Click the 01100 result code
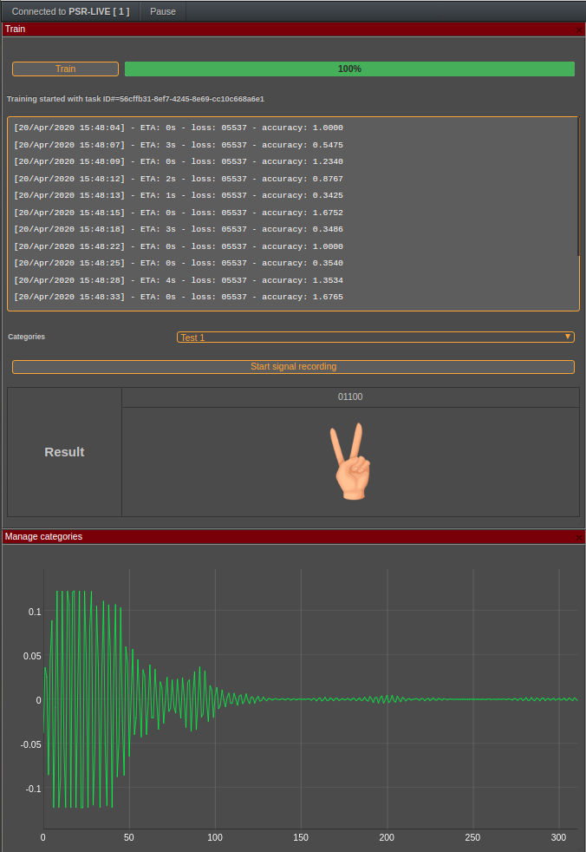This screenshot has width=586, height=852. (x=350, y=397)
